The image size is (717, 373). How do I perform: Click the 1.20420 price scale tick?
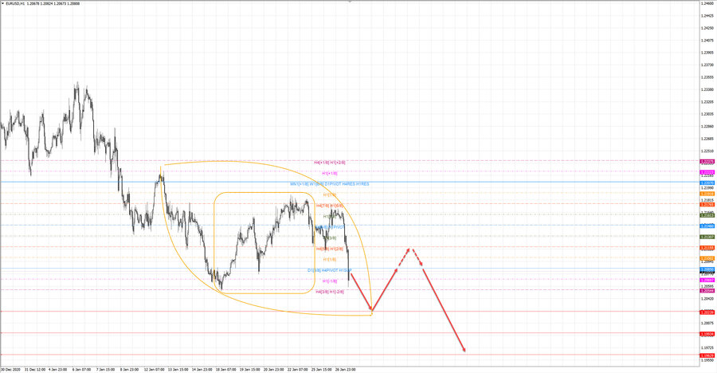[707, 298]
